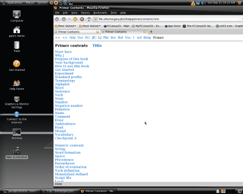
Task: Go to Home using the house icon
Action: pyautogui.click(x=89, y=19)
